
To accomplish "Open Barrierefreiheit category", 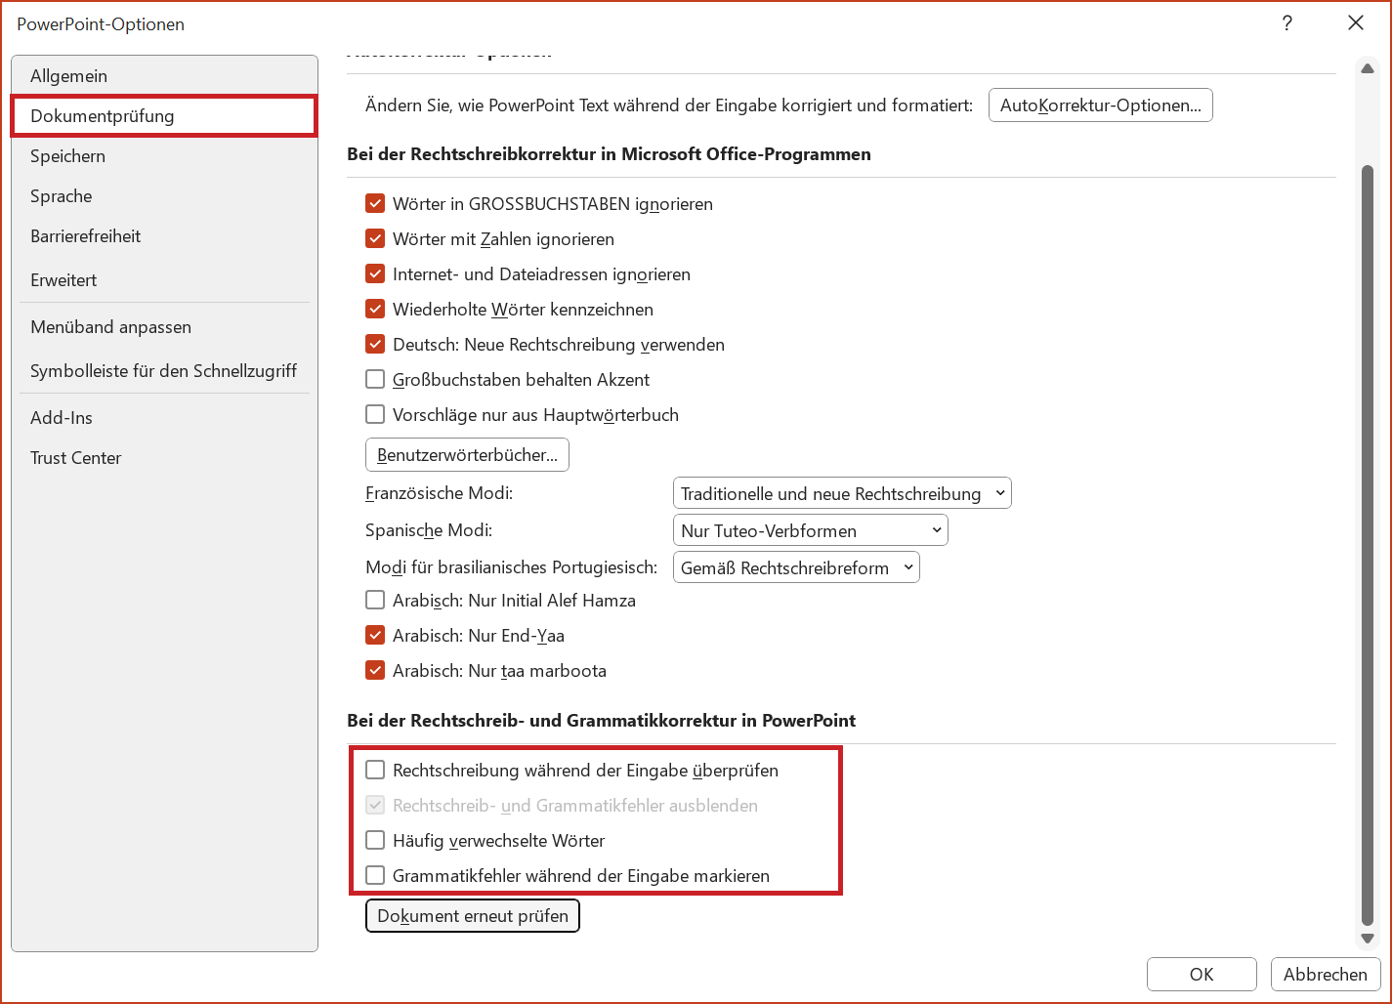I will (164, 236).
